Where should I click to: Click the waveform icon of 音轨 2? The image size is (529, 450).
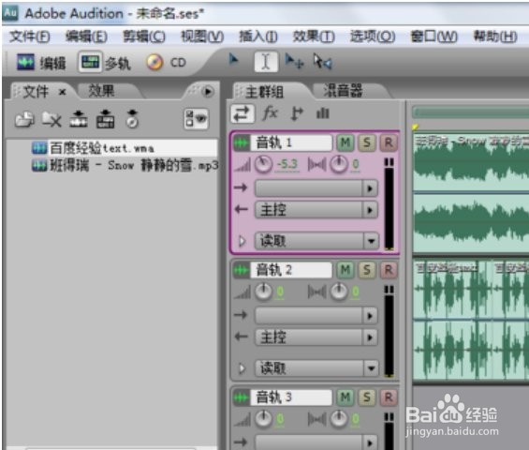(242, 270)
